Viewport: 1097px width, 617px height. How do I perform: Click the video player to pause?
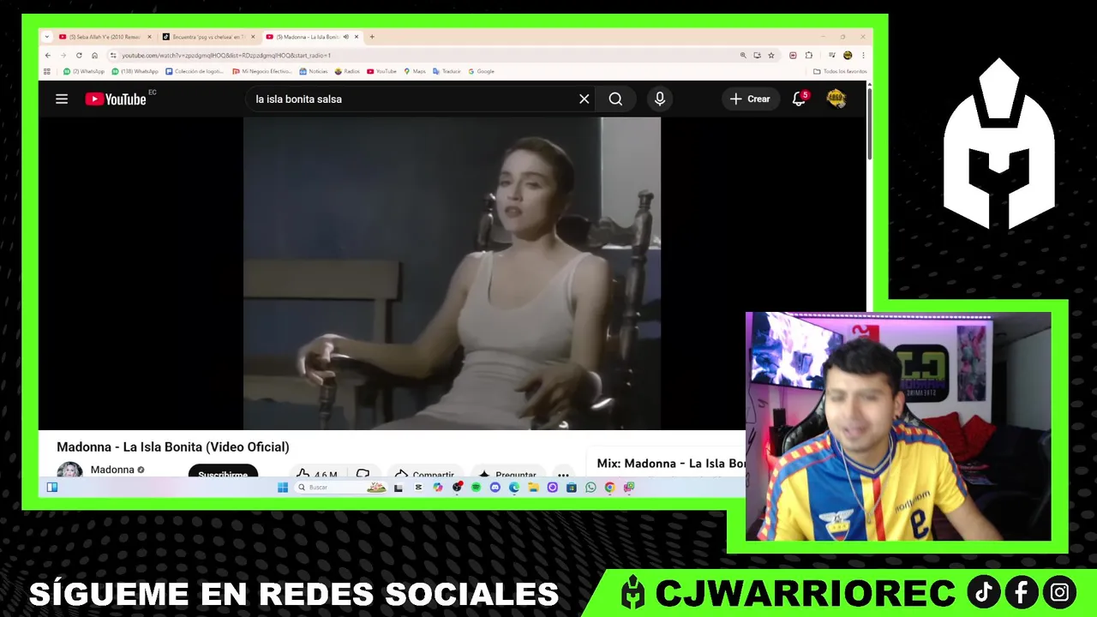pos(452,273)
